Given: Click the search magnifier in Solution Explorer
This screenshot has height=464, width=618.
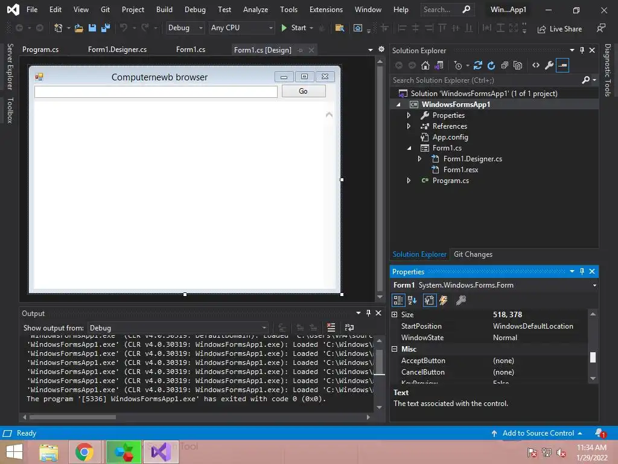Looking at the screenshot, I should pos(585,80).
